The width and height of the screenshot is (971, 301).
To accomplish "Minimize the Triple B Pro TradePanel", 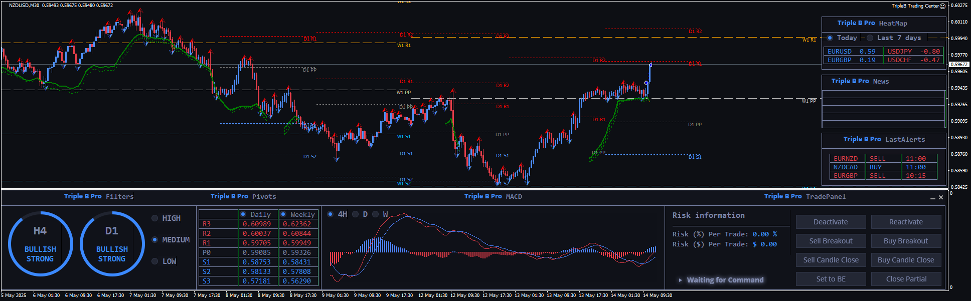I will 933,198.
